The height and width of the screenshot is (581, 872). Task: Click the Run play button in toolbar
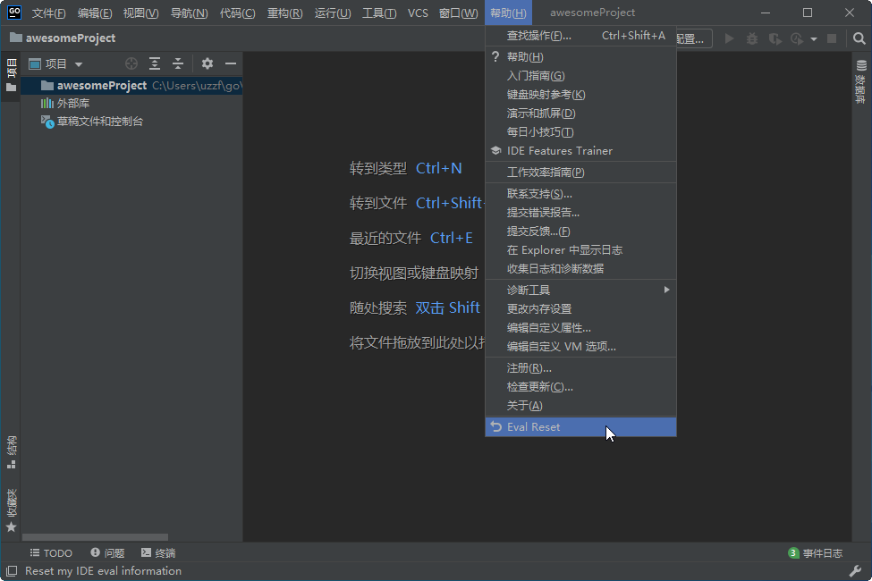pyautogui.click(x=729, y=38)
